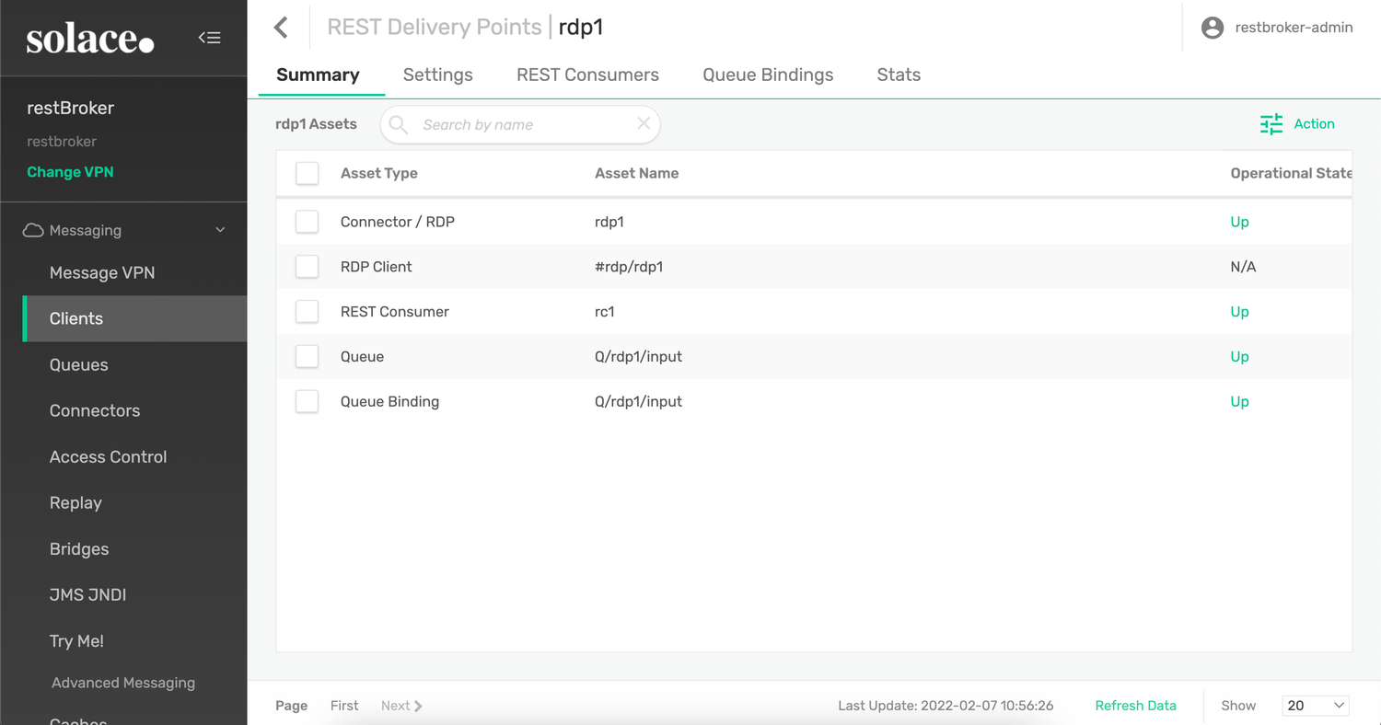Toggle the select-all checkbox in the table header
Viewport: 1381px width, 725px height.
tap(307, 173)
